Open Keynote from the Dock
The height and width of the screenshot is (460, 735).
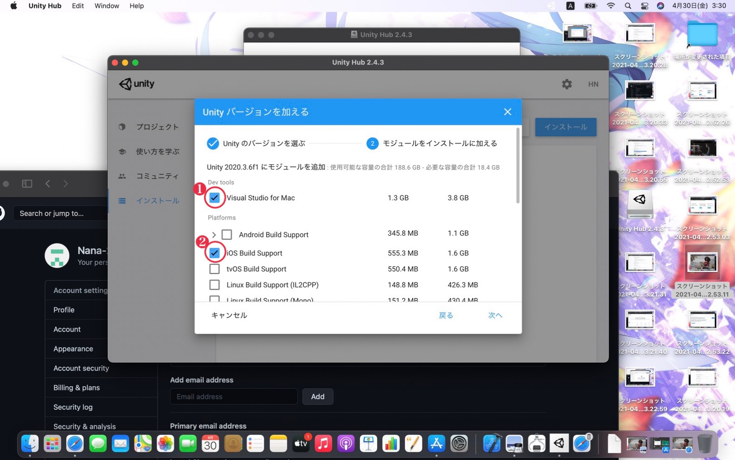pyautogui.click(x=368, y=443)
